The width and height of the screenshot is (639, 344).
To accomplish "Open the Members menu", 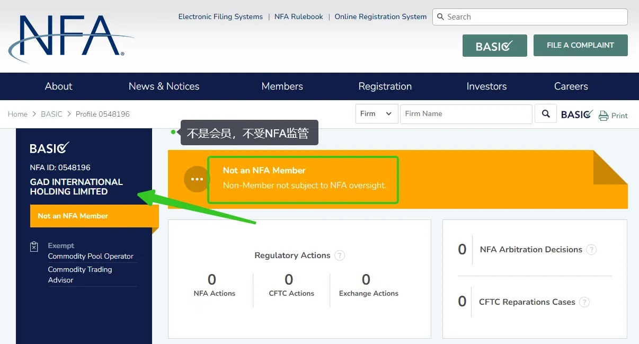I will [x=282, y=86].
